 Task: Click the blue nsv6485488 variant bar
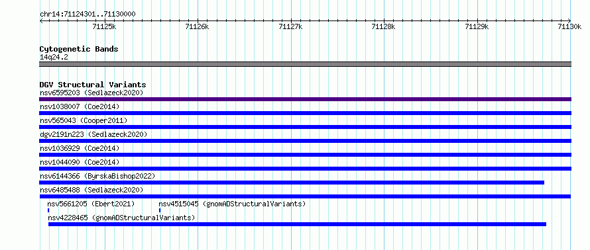pyautogui.click(x=305, y=196)
